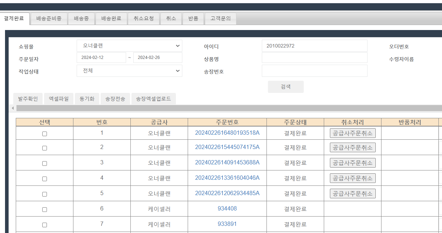Select checkbox for row 3 order
The image size is (442, 233).
pyautogui.click(x=44, y=163)
